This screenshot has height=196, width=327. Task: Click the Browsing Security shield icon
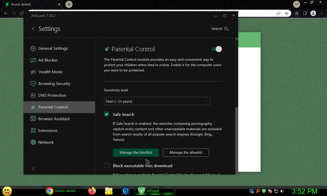[x=33, y=84]
